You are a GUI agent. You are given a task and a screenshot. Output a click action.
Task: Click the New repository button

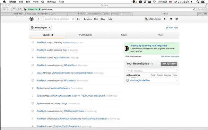169,64
